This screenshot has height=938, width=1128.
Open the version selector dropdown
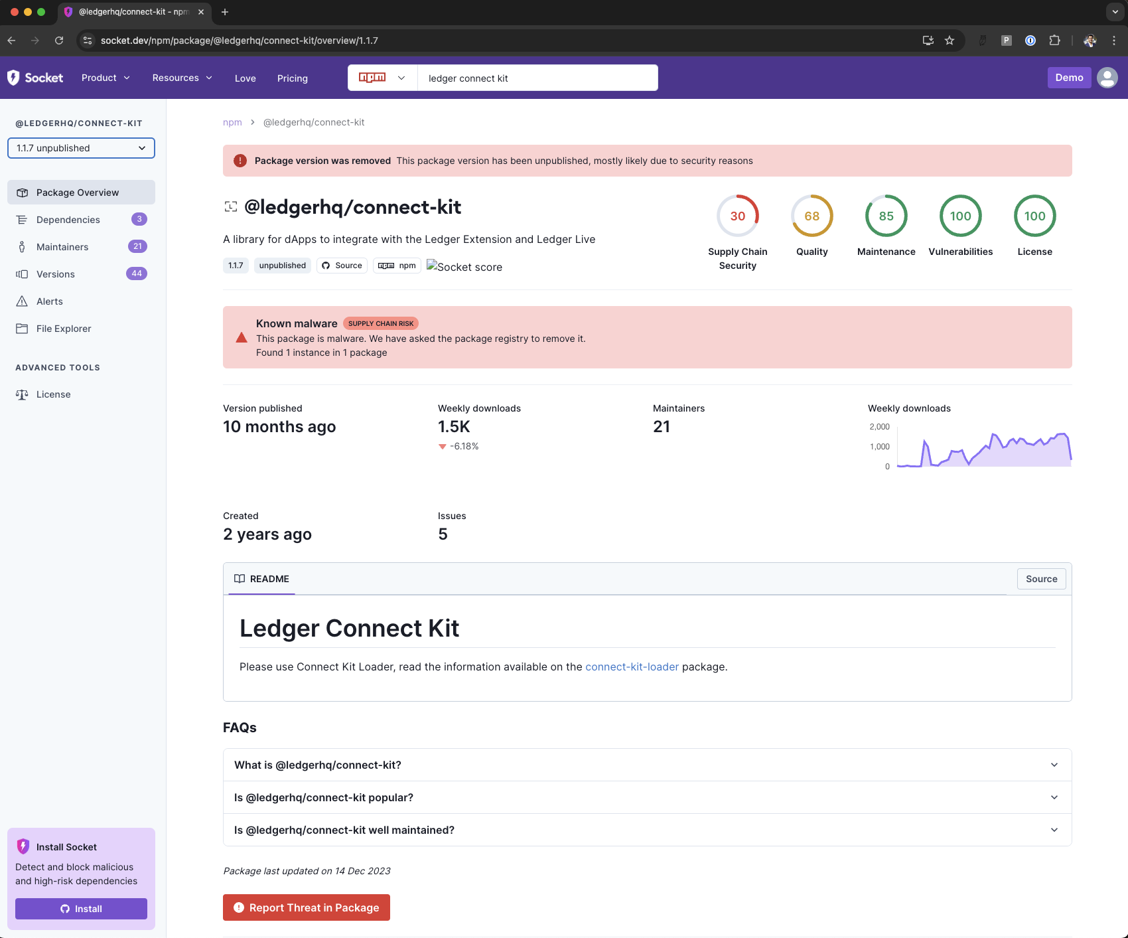(x=81, y=148)
